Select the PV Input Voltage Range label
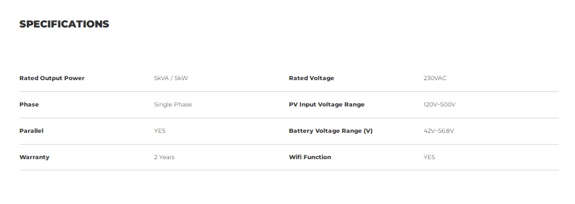The width and height of the screenshot is (575, 204). 327,104
